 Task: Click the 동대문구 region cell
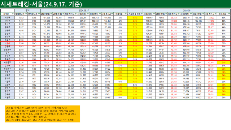click(7, 69)
